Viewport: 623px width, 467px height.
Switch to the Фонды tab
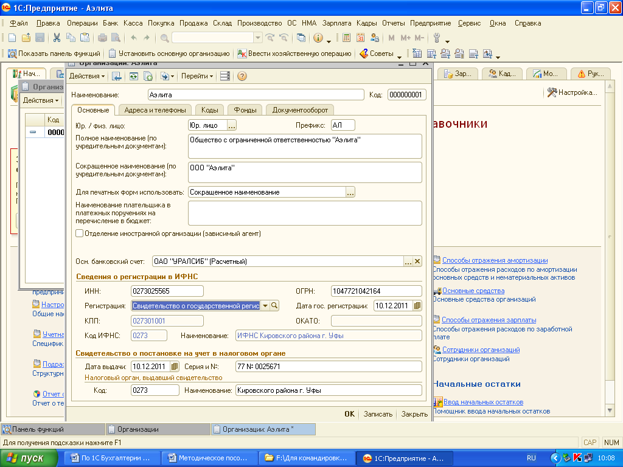pyautogui.click(x=245, y=110)
